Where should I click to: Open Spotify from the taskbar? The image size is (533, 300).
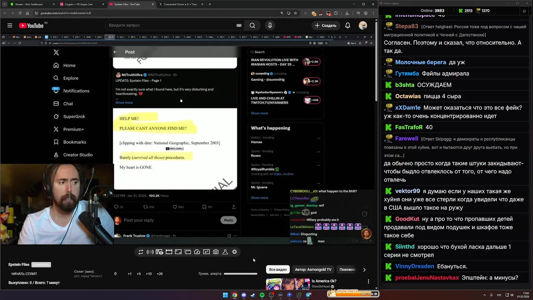262,295
